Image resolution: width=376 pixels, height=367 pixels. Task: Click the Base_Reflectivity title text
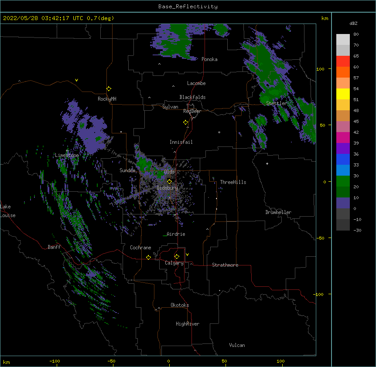click(x=188, y=7)
